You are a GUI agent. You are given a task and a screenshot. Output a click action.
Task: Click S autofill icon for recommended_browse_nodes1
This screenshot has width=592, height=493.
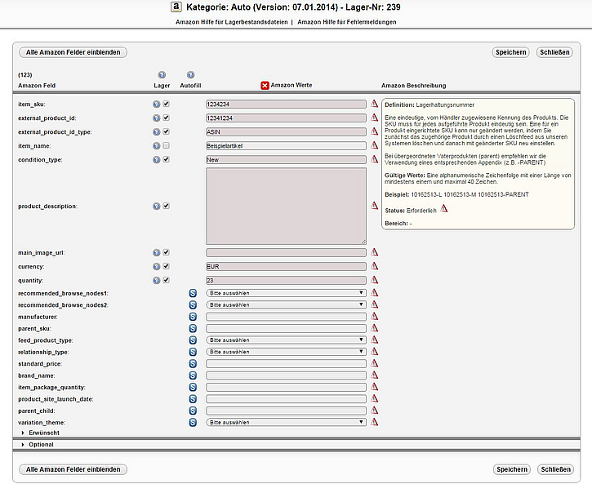(x=193, y=293)
